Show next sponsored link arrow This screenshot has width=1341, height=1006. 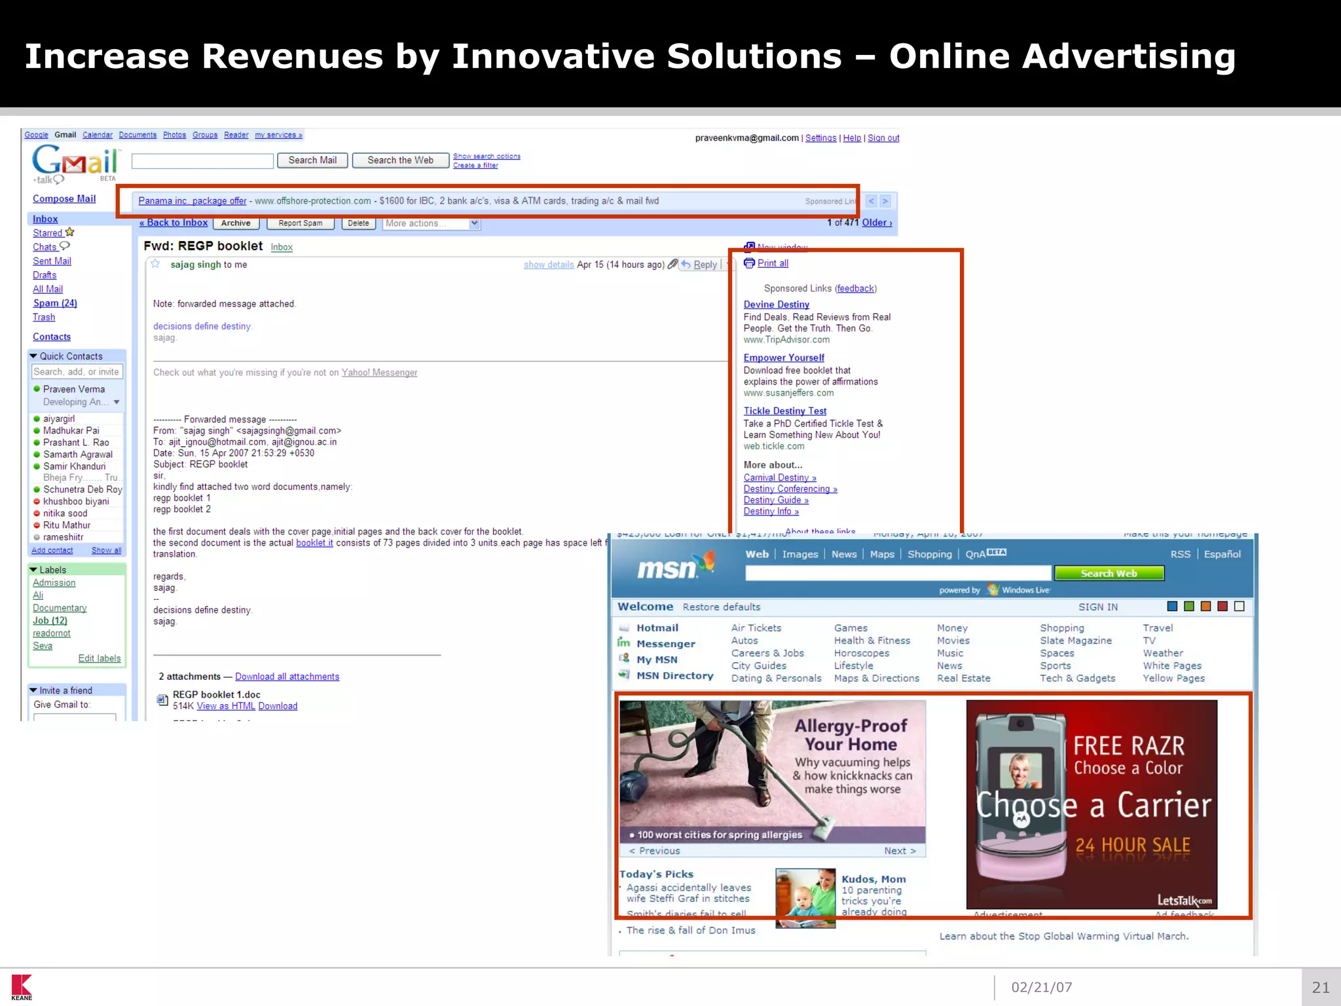[885, 201]
